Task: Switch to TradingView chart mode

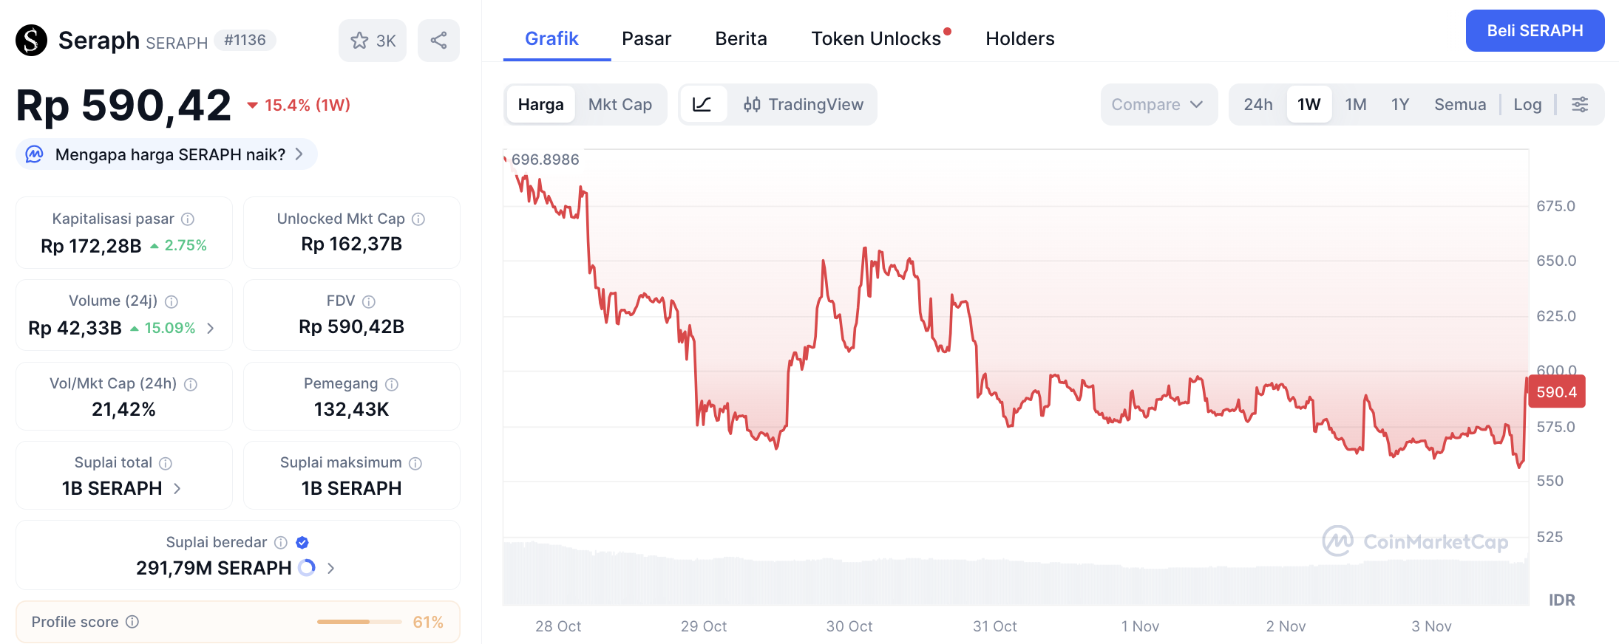Action: click(x=804, y=104)
